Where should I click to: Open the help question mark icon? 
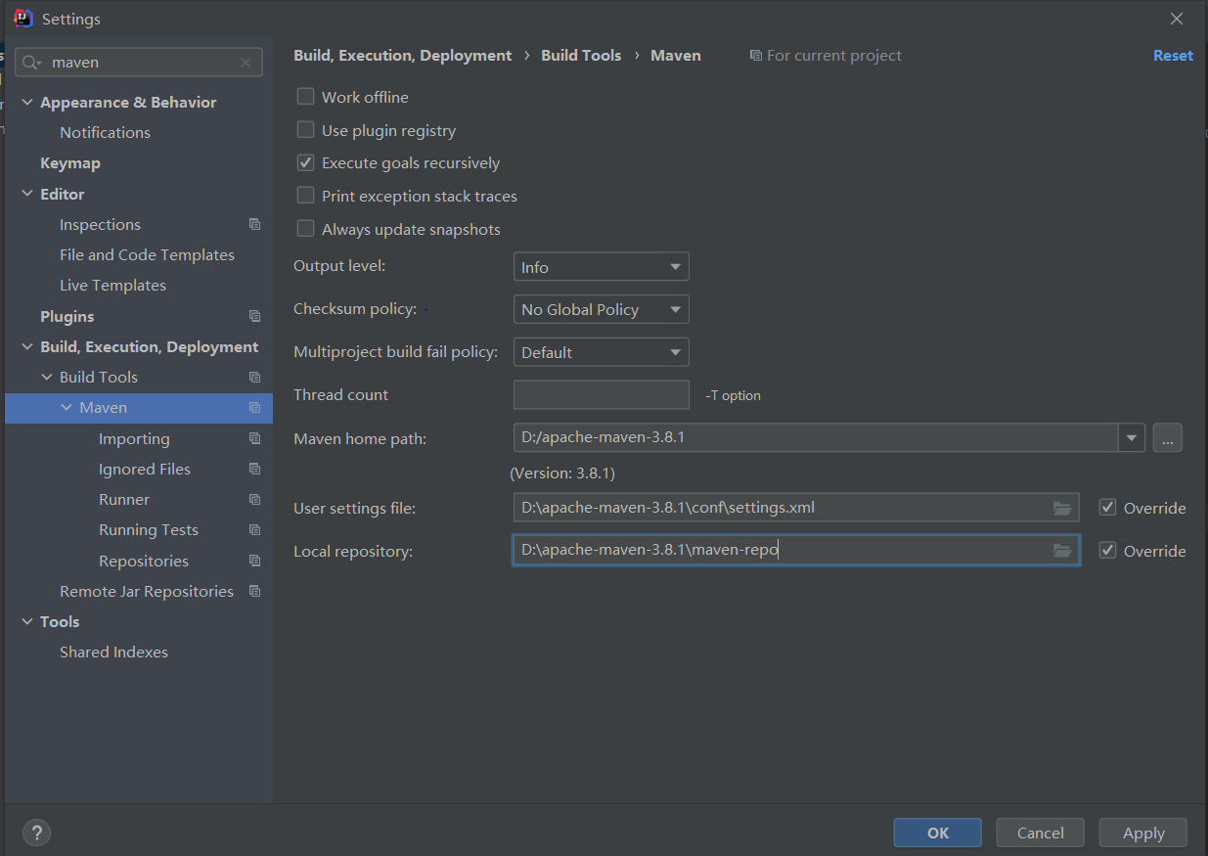click(x=36, y=833)
